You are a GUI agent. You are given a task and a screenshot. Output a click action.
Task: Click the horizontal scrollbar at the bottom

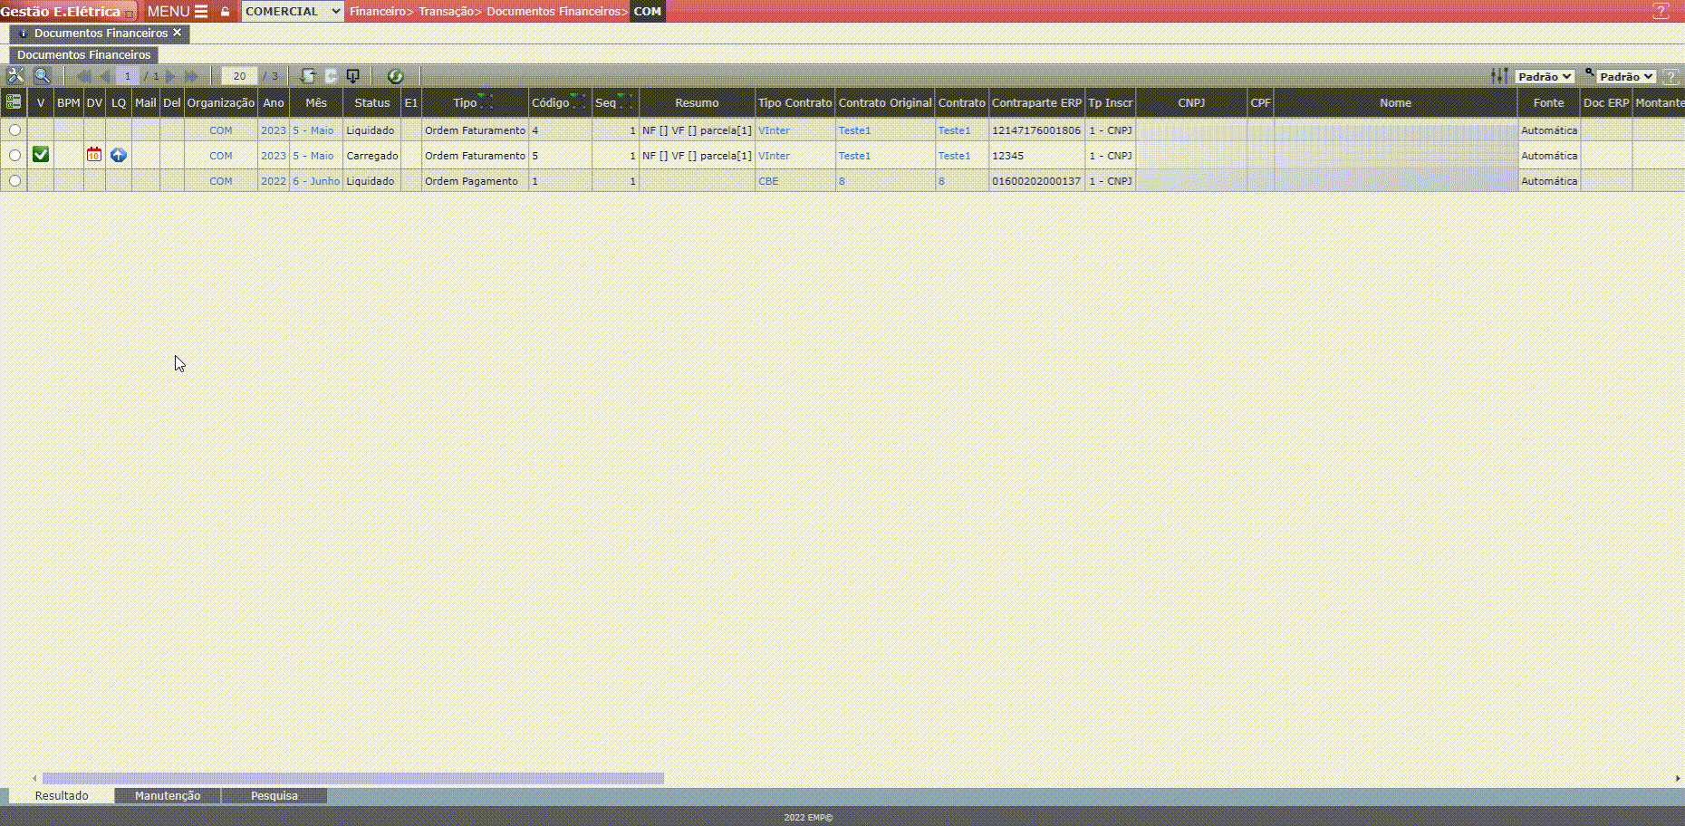(x=353, y=778)
